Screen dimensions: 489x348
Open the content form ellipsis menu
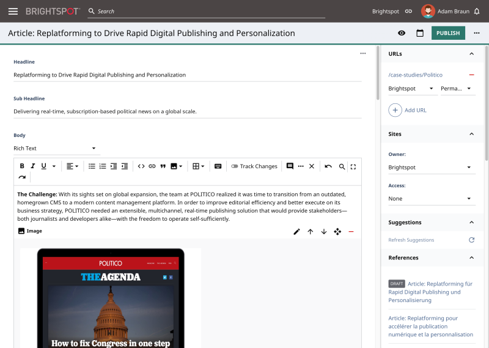(x=362, y=53)
